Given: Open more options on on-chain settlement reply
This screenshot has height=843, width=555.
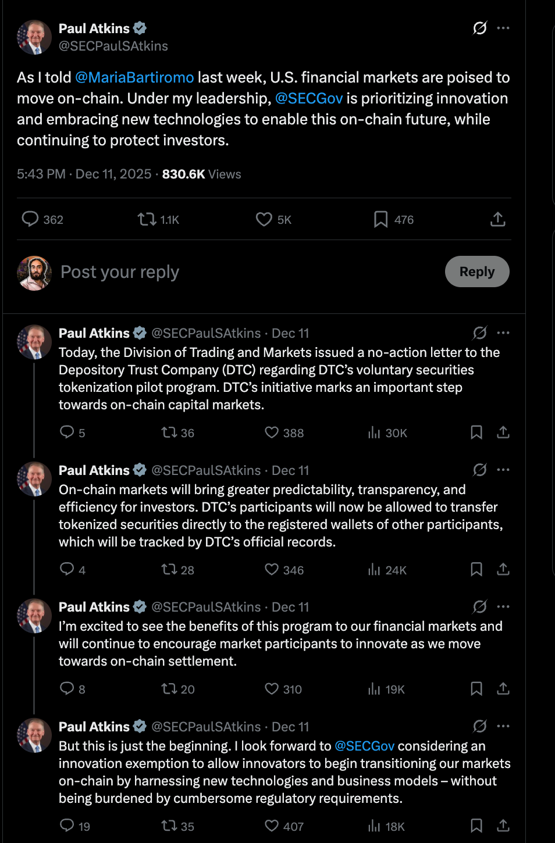Looking at the screenshot, I should 504,607.
